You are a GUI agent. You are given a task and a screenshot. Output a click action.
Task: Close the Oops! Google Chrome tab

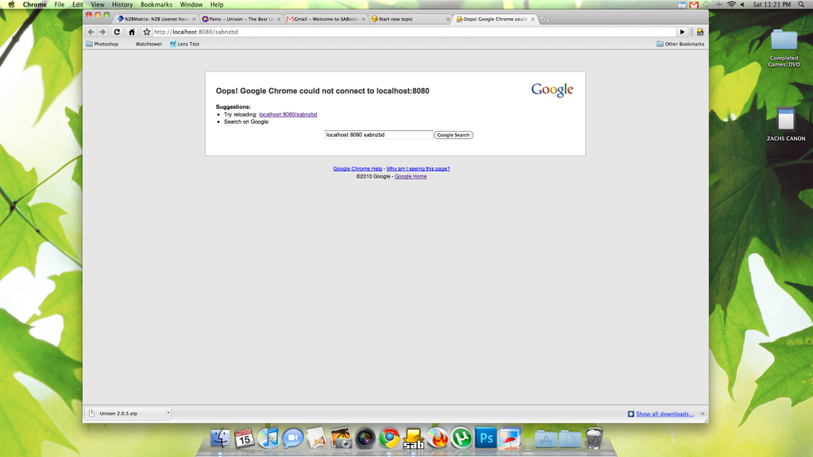[x=533, y=19]
